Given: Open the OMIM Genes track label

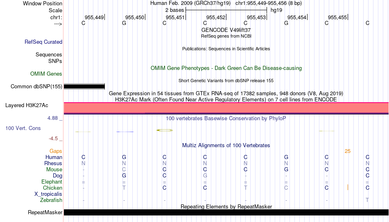Looking at the screenshot, I should [x=46, y=74].
